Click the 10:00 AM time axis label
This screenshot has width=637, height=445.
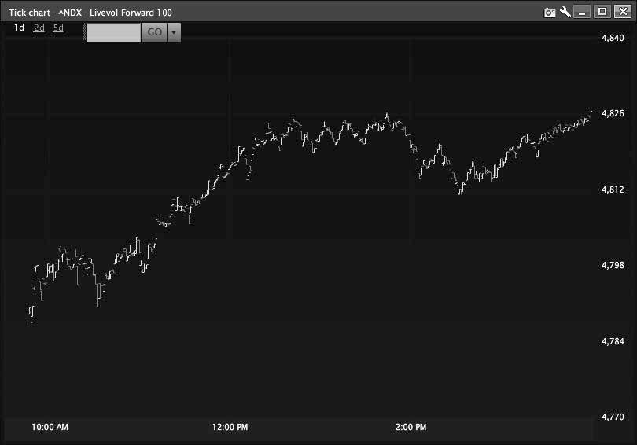coord(50,427)
